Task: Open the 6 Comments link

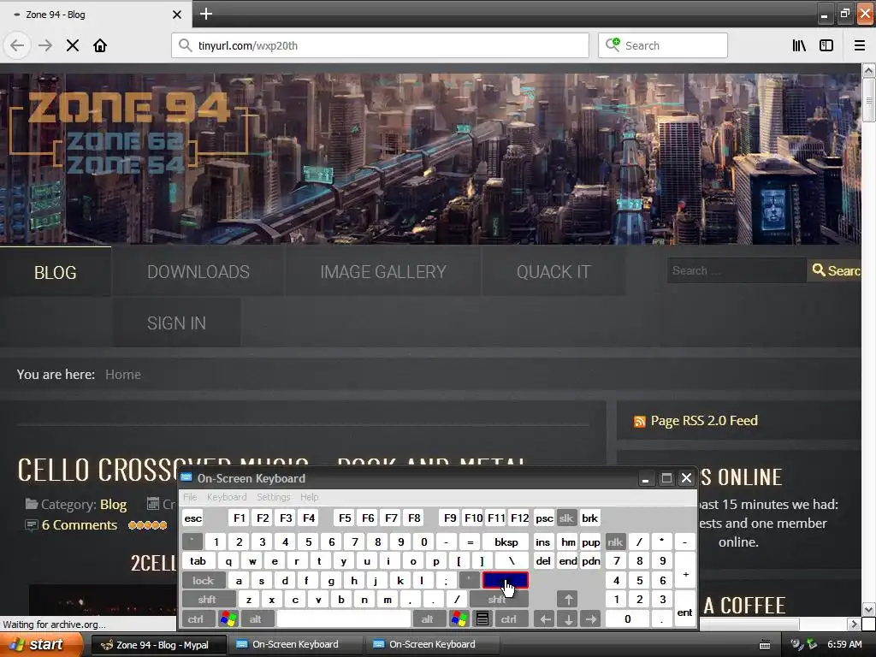Action: tap(80, 525)
